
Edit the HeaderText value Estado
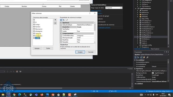[x=85, y=27]
